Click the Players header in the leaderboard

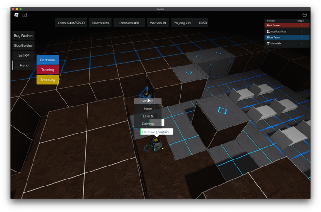click(271, 21)
